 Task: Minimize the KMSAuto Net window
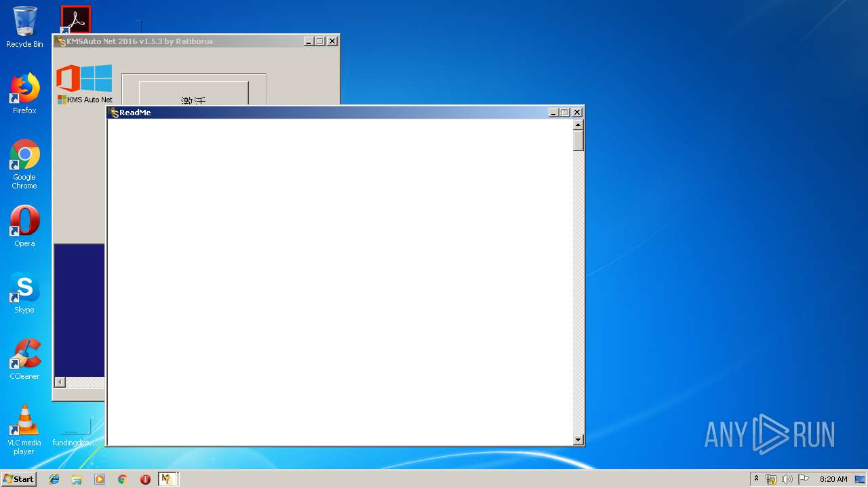(x=309, y=41)
